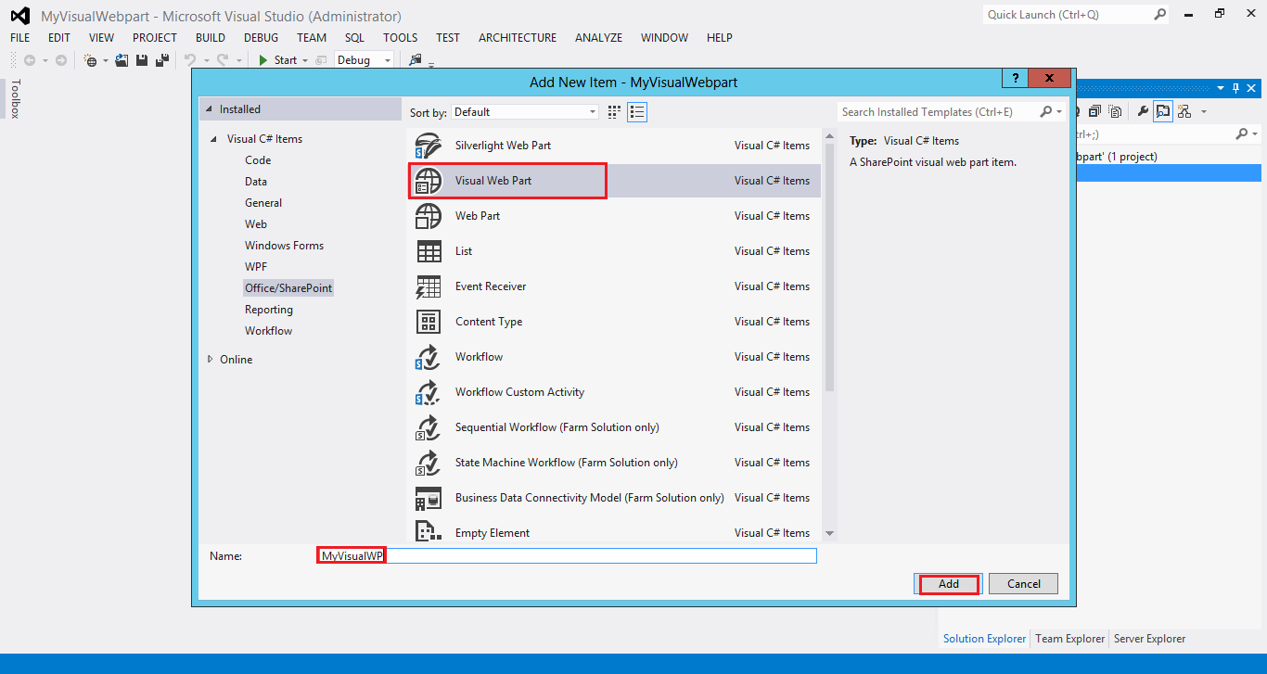
Task: Select the Reporting category
Action: coord(269,310)
